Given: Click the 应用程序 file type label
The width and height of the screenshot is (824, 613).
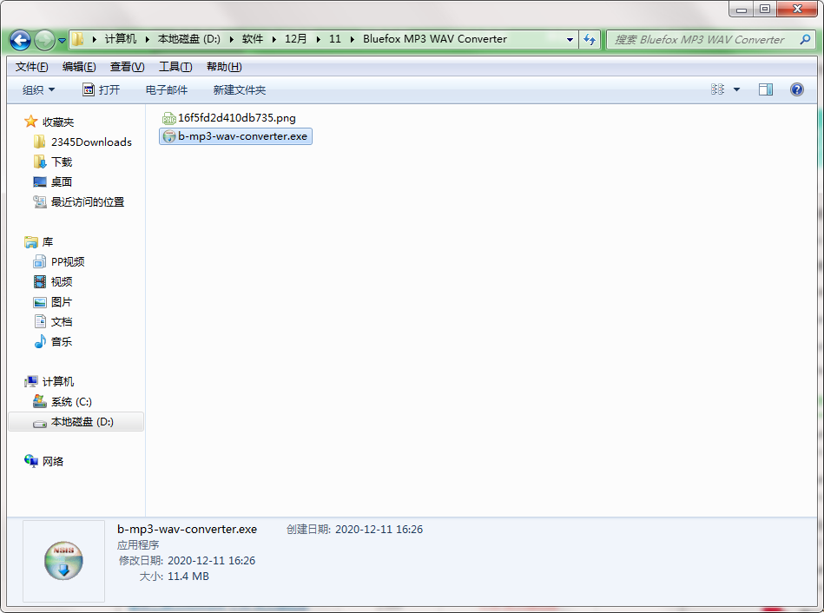Looking at the screenshot, I should (x=138, y=545).
